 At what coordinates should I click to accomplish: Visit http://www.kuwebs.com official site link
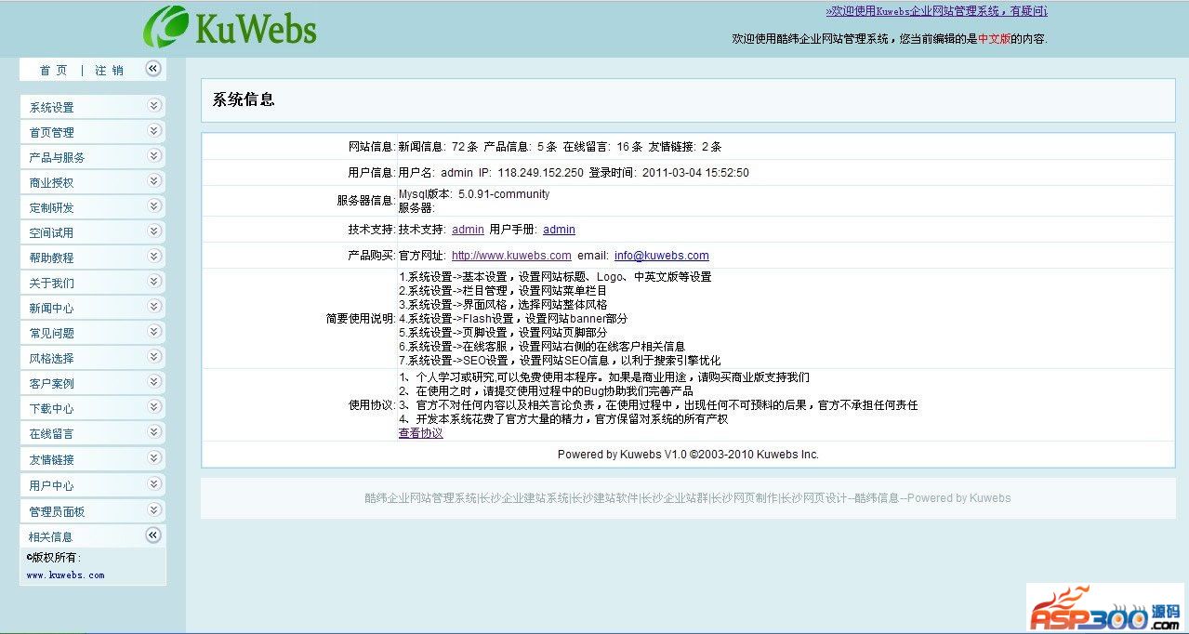coord(511,256)
